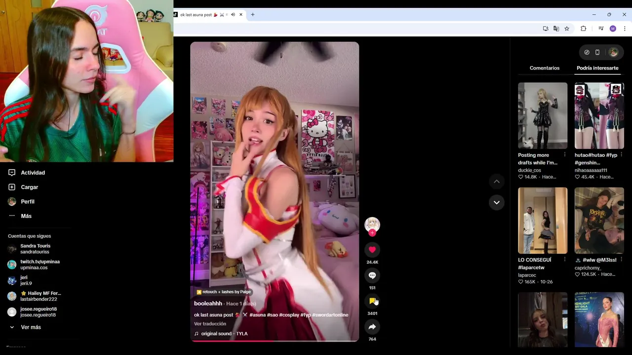Image resolution: width=632 pixels, height=355 pixels.
Task: Open Chrome media controls icon
Action: [601, 29]
